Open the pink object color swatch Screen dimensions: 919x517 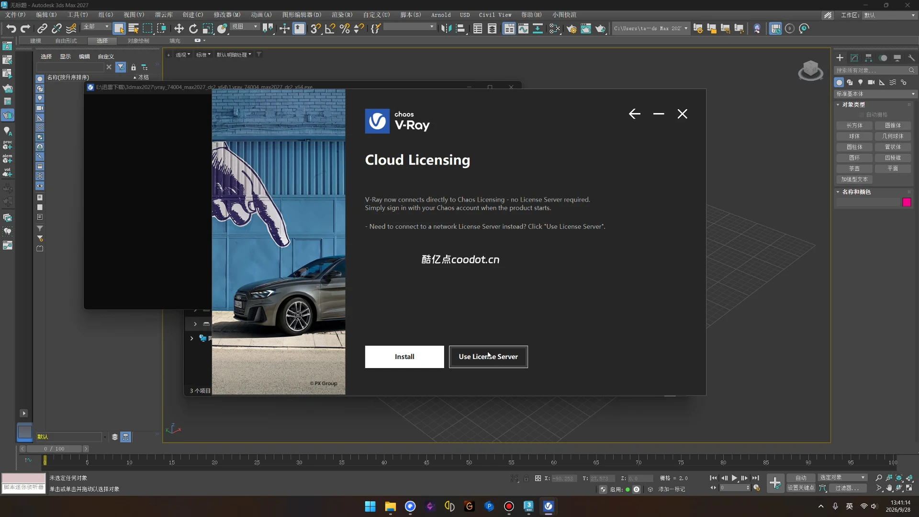pyautogui.click(x=907, y=202)
